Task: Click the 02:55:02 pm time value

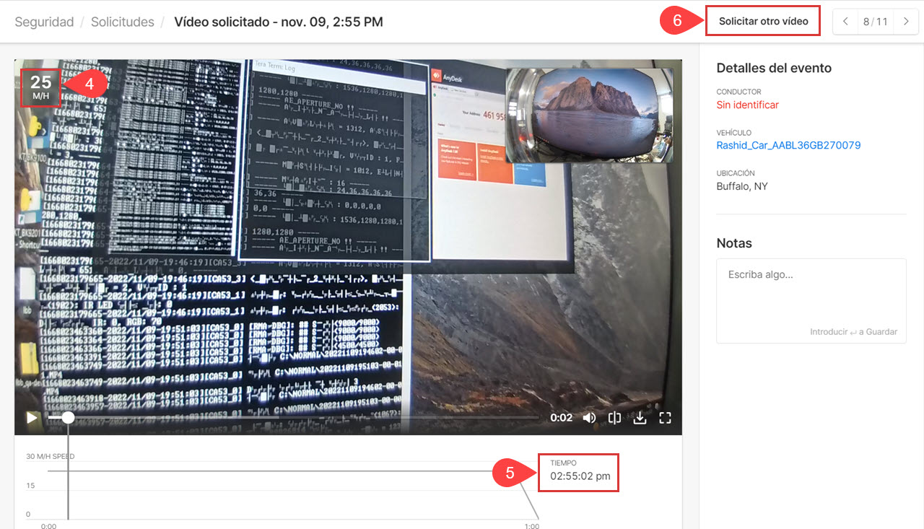Action: coord(580,476)
